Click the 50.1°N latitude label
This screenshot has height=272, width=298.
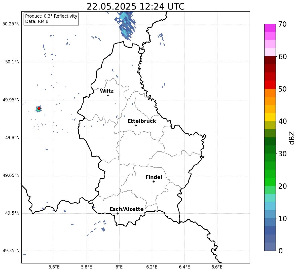[12, 62]
